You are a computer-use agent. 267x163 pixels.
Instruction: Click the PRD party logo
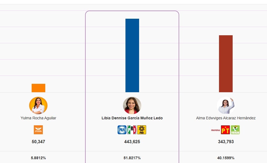142,130
